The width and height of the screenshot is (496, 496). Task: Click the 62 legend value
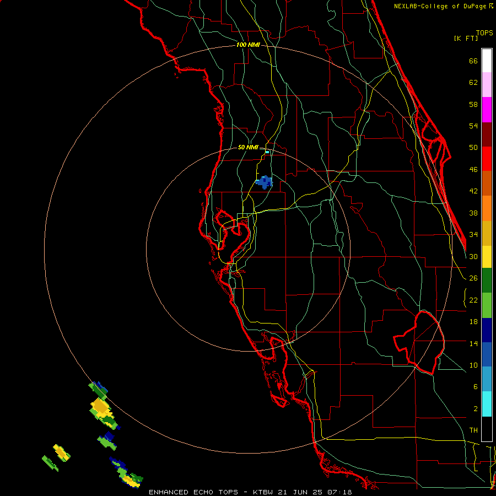tap(473, 83)
